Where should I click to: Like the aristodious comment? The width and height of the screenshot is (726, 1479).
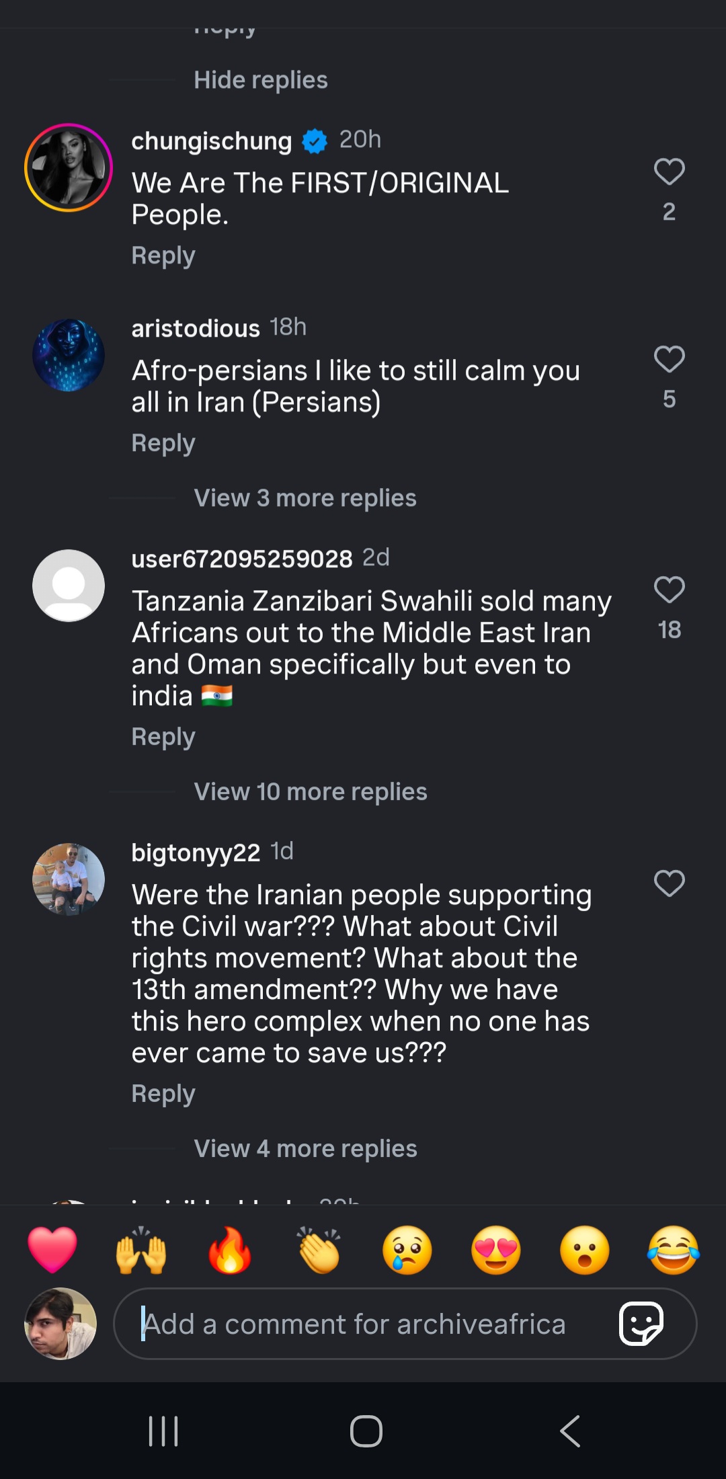click(x=669, y=360)
